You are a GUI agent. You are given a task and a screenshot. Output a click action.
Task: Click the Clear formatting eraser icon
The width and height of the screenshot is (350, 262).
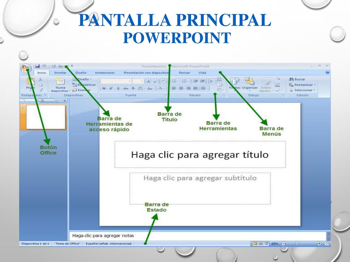164,81
